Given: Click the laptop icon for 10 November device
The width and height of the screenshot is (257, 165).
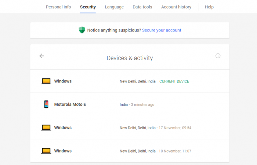Looking at the screenshot, I should (x=46, y=151).
